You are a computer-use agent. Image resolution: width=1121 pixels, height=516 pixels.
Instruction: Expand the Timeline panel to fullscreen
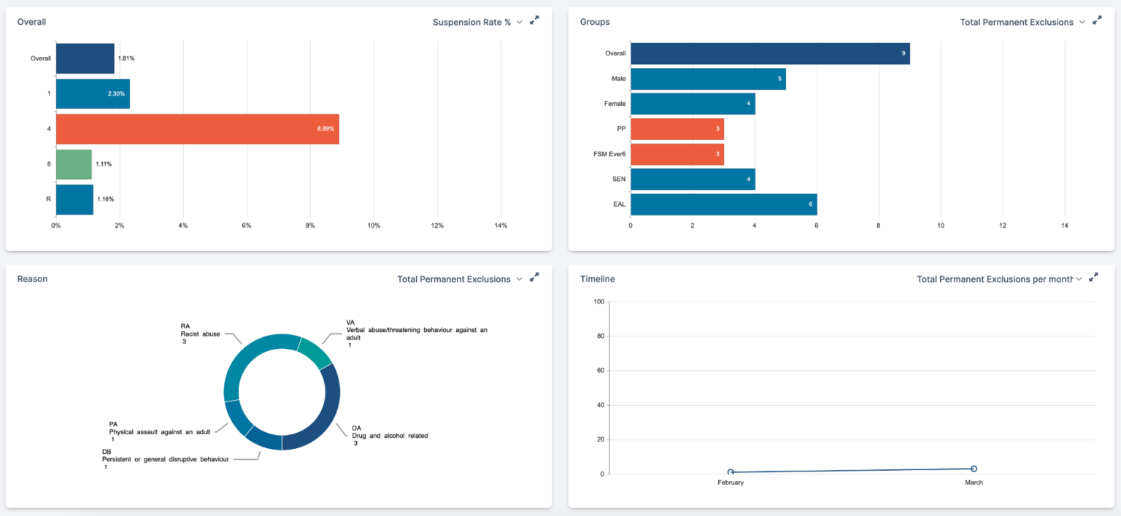pyautogui.click(x=1093, y=277)
